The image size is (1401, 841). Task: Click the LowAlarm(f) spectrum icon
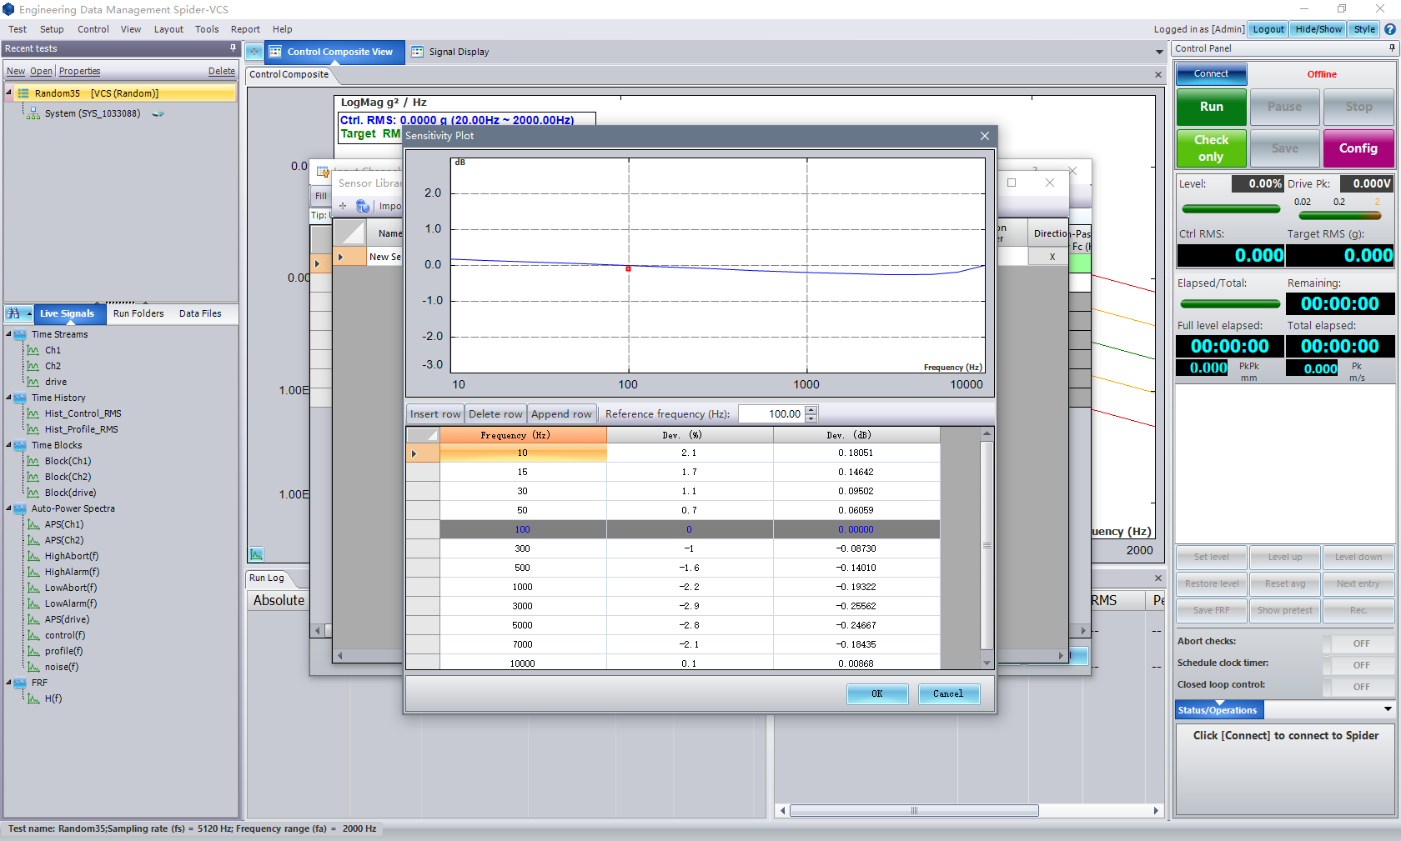pos(33,603)
